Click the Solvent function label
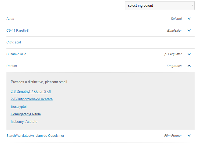197x144 pixels. (176, 19)
